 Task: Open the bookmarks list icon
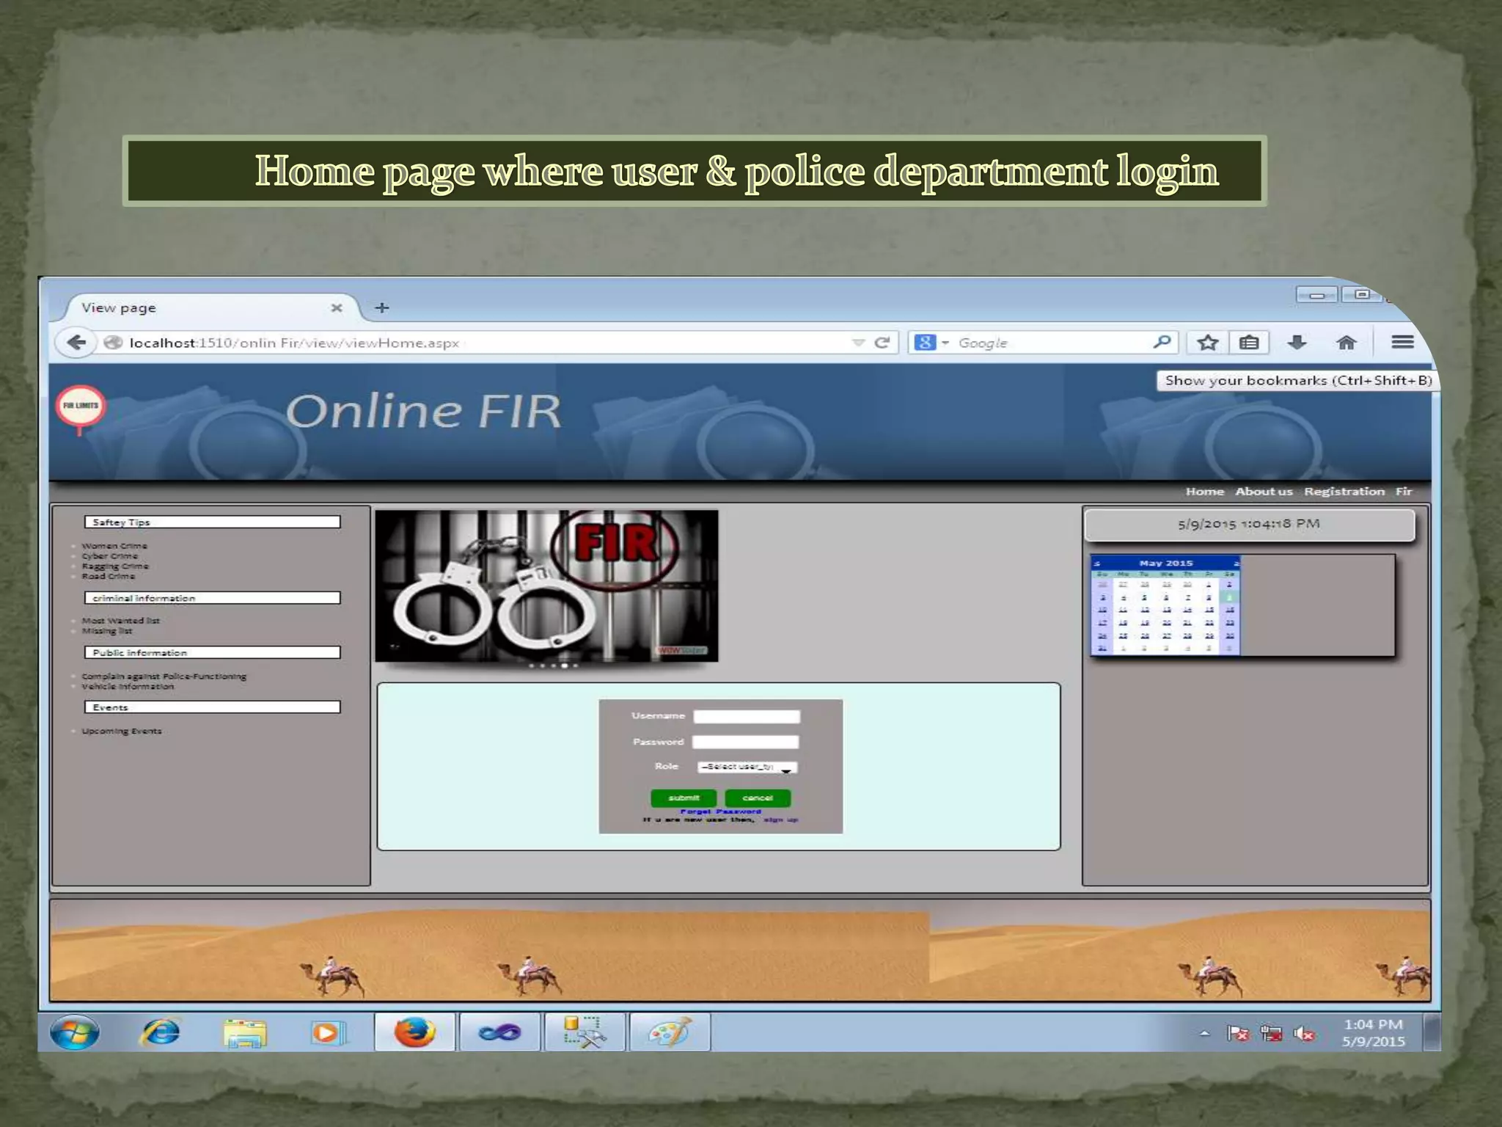(x=1249, y=343)
